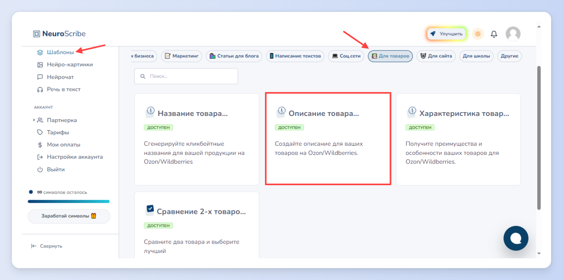This screenshot has height=280, width=563.
Task: Select the Для школы tab
Action: point(476,56)
